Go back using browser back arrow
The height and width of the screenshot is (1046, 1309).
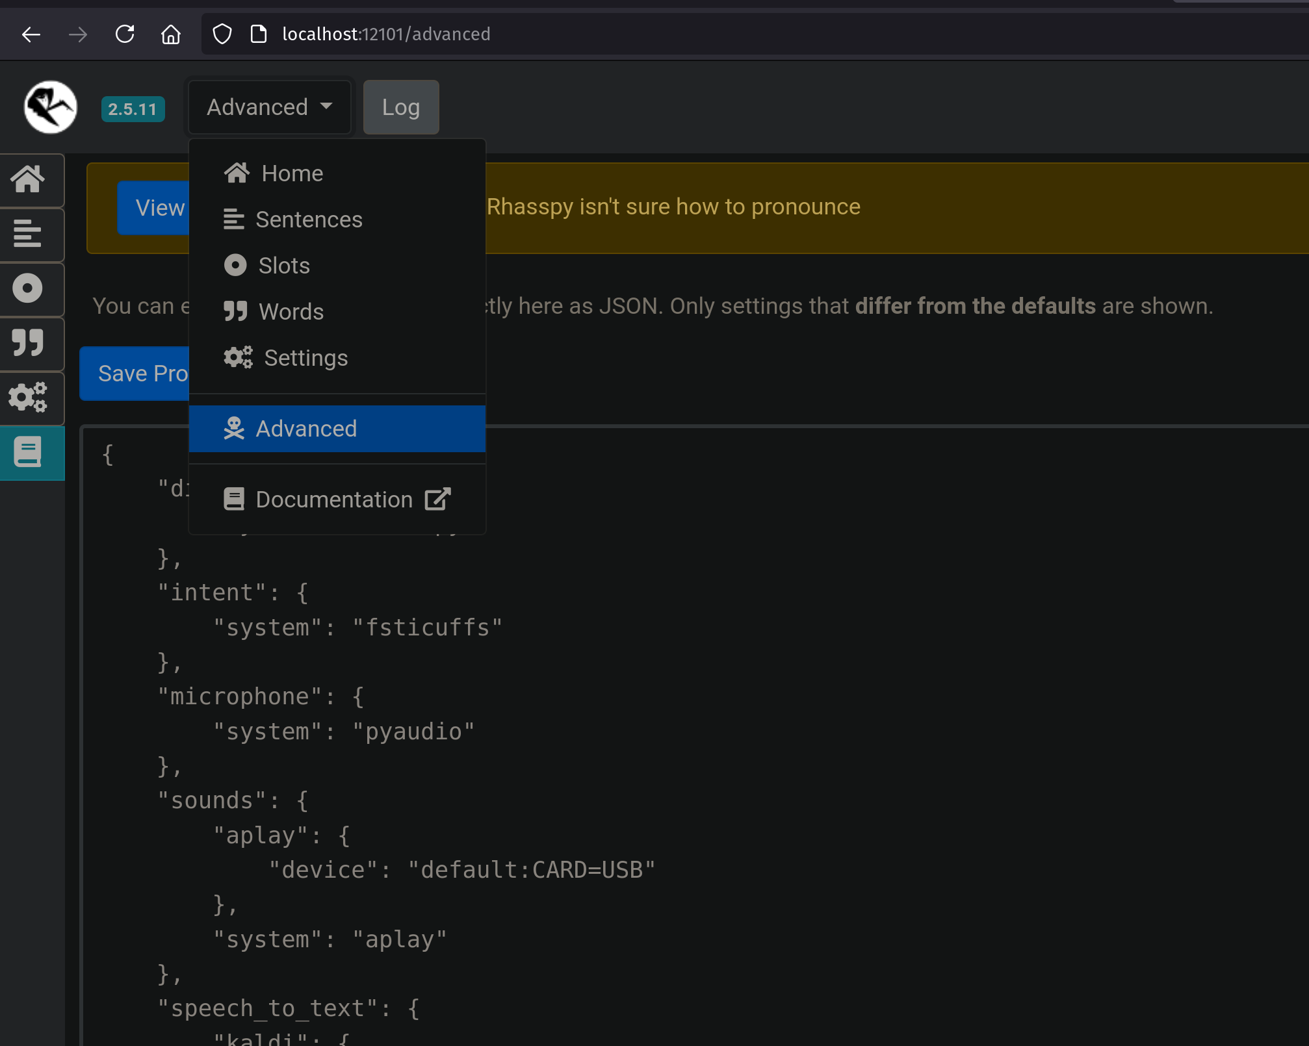[31, 34]
